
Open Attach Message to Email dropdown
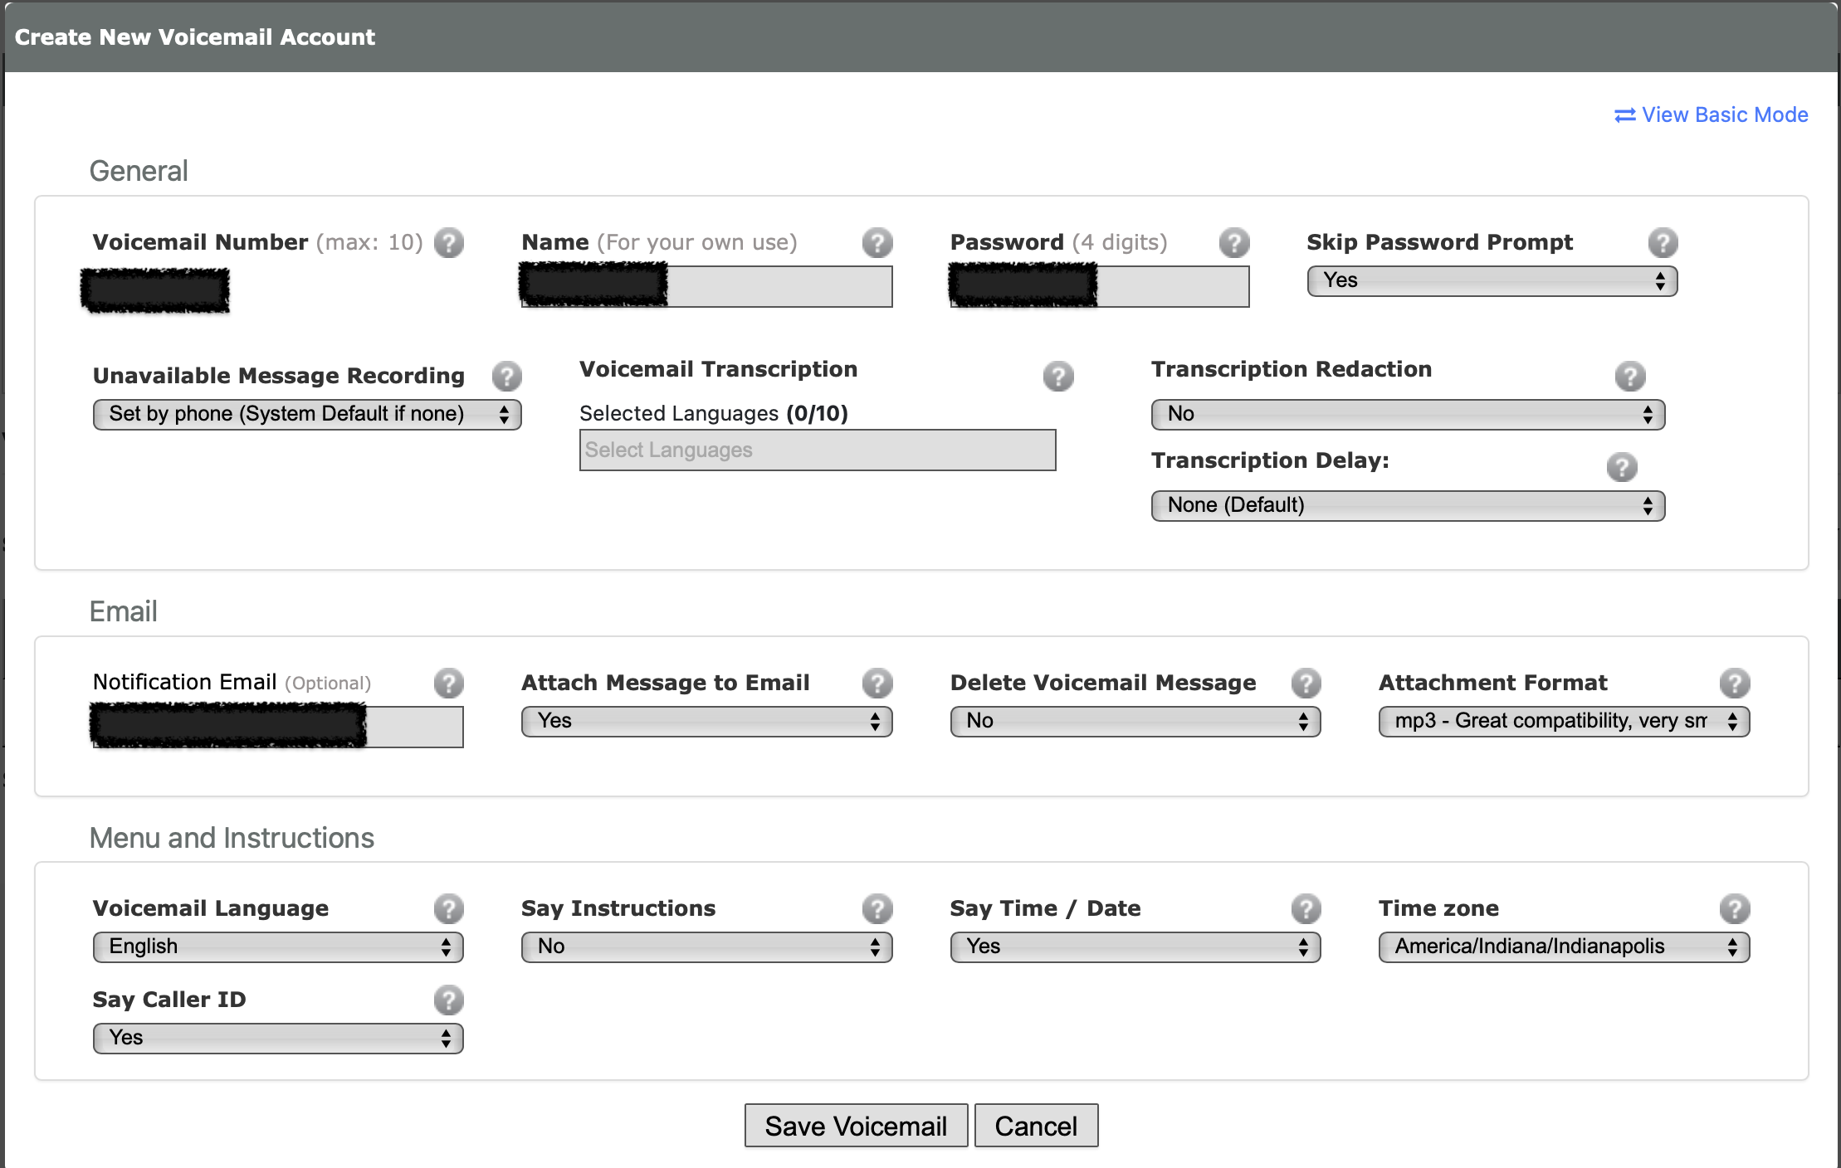pos(707,722)
